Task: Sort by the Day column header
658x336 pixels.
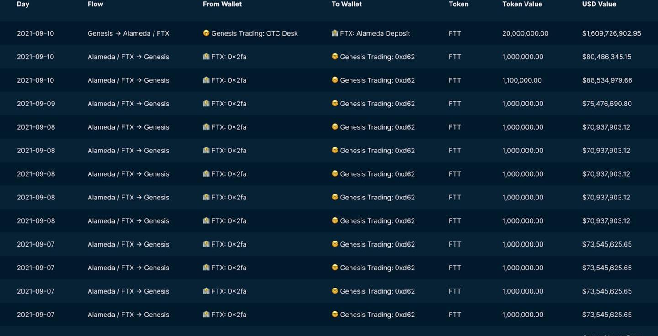Action: tap(23, 4)
